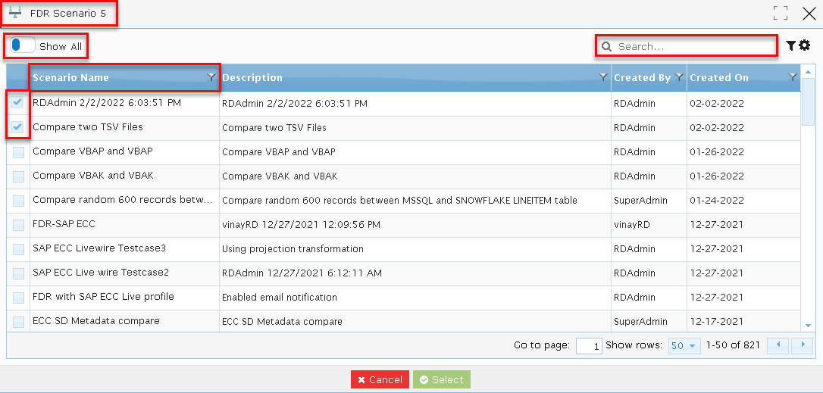The height and width of the screenshot is (393, 823).
Task: Expand the dialog to full screen
Action: pyautogui.click(x=781, y=13)
